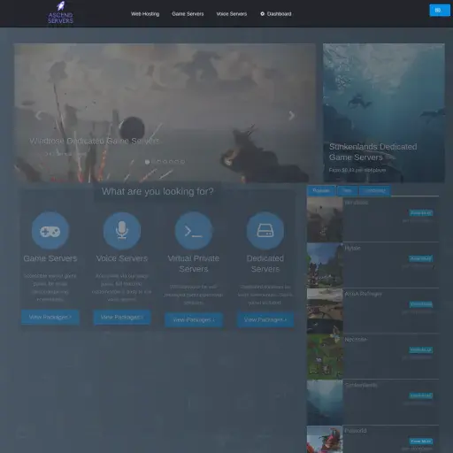
Task: Select the sixth carousel indicator dot
Action: pos(177,162)
